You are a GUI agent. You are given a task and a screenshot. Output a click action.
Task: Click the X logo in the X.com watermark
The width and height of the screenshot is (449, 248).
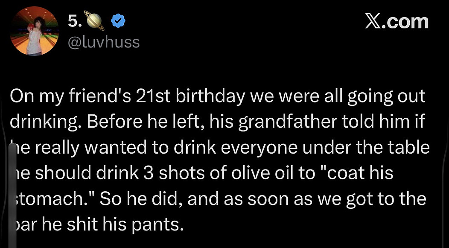tap(374, 20)
